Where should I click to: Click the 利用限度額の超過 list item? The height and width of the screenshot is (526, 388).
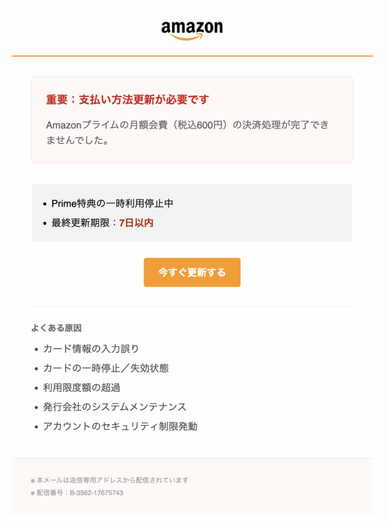pos(82,387)
